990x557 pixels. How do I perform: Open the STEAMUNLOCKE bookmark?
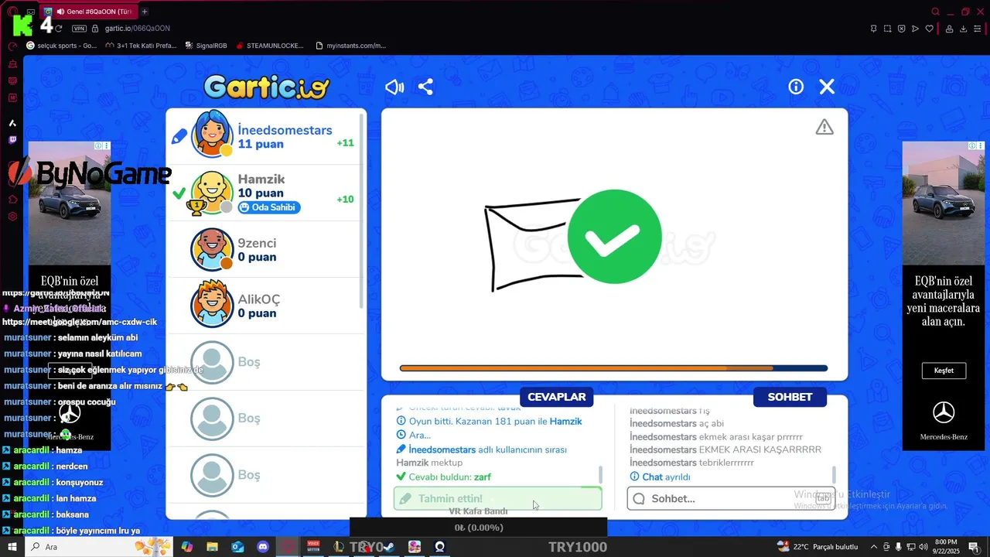[269, 46]
